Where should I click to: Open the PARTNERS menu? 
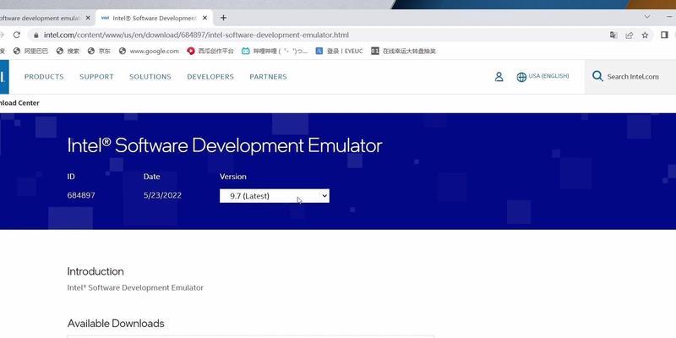268,77
